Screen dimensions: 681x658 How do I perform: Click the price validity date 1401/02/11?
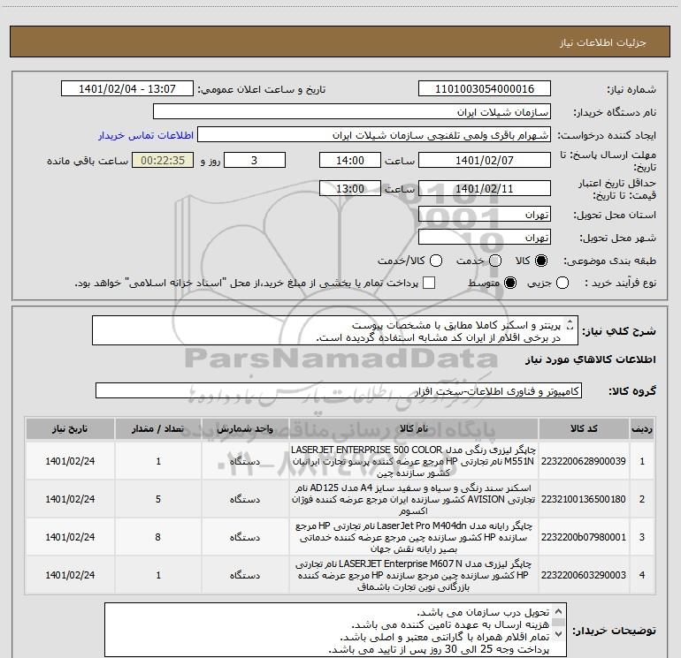[x=485, y=189]
